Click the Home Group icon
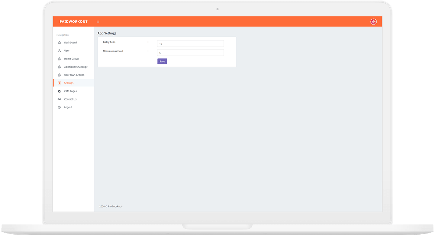The height and width of the screenshot is (235, 435). pyautogui.click(x=59, y=59)
